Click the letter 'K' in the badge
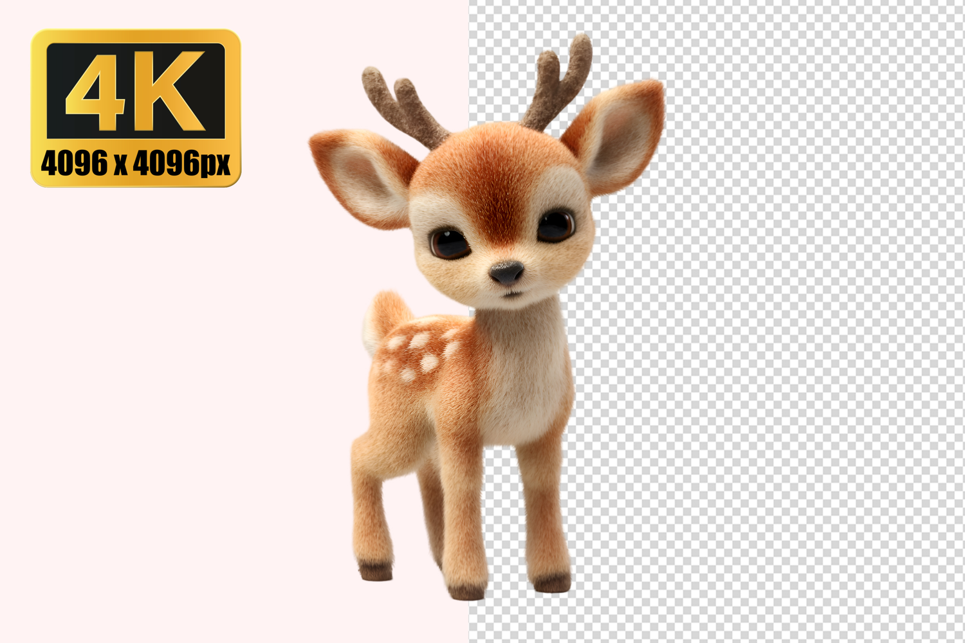 tap(172, 91)
